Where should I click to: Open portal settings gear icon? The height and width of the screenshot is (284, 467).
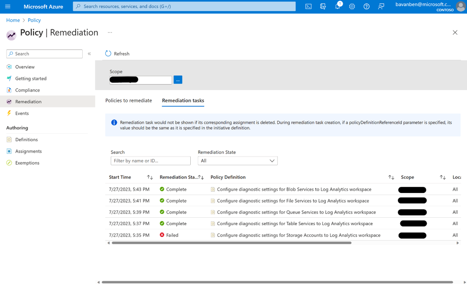point(352,6)
